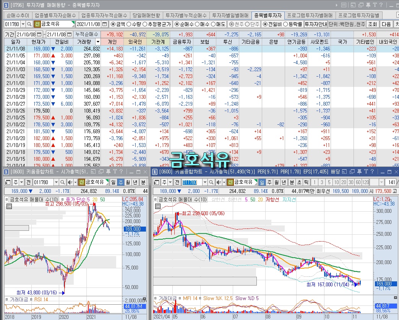This screenshot has height=320, width=399.
Task: Open the calendar for start date 21/10/08
Action: tap(39, 34)
